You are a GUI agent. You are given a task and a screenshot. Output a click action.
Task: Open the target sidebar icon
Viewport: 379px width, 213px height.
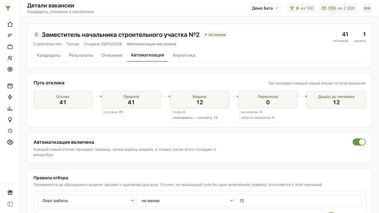[10, 69]
